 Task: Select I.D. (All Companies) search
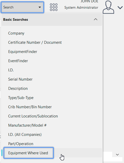tap(25, 135)
